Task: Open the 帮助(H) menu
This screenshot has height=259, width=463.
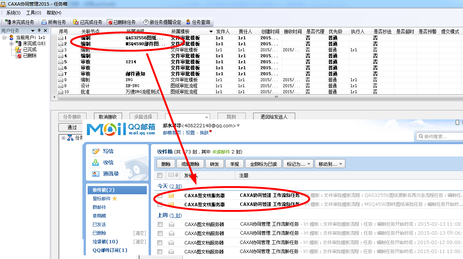Action: tap(54, 13)
